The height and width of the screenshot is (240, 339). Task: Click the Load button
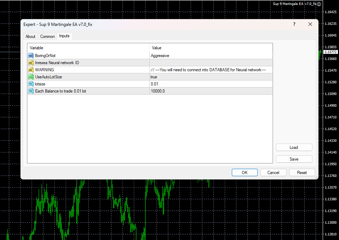tap(294, 147)
